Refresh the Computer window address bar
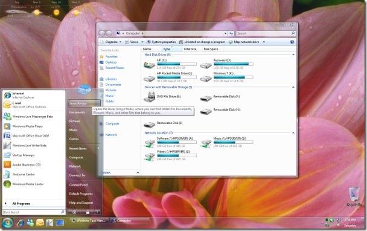The width and height of the screenshot is (367, 231). tap(231, 33)
